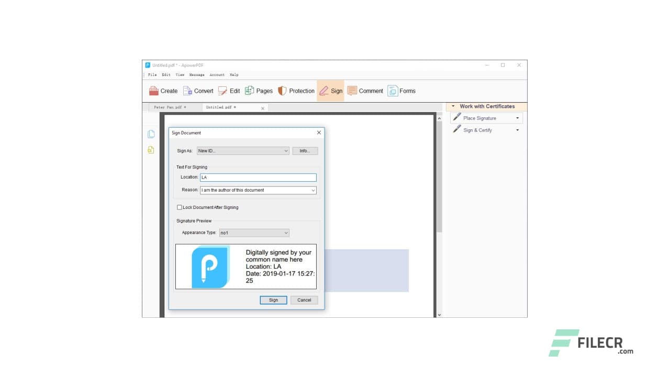Open the Convert tool
The image size is (670, 377).
(x=188, y=91)
